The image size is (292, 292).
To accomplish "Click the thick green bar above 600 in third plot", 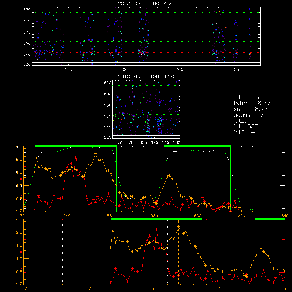I will coord(197,146).
